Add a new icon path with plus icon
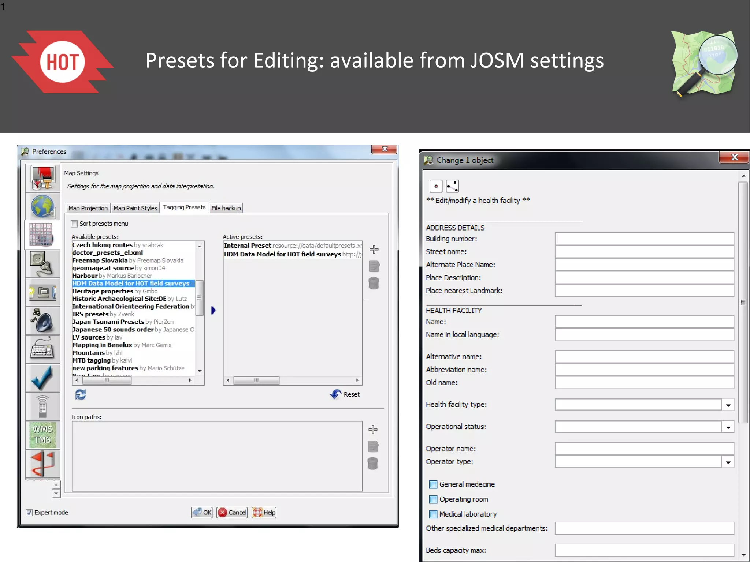 click(373, 429)
